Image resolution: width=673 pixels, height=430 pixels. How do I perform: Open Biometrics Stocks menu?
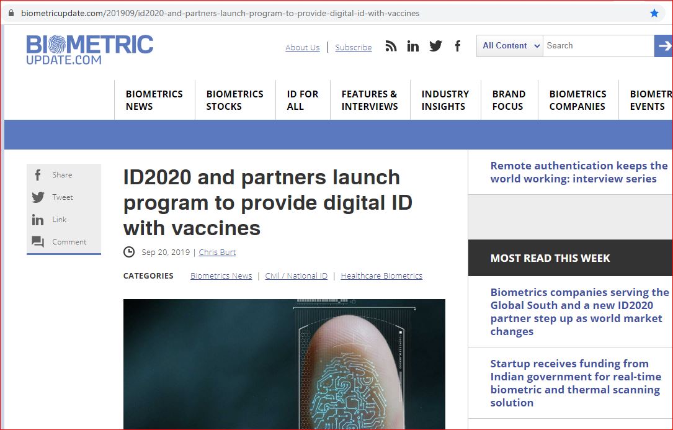point(235,100)
